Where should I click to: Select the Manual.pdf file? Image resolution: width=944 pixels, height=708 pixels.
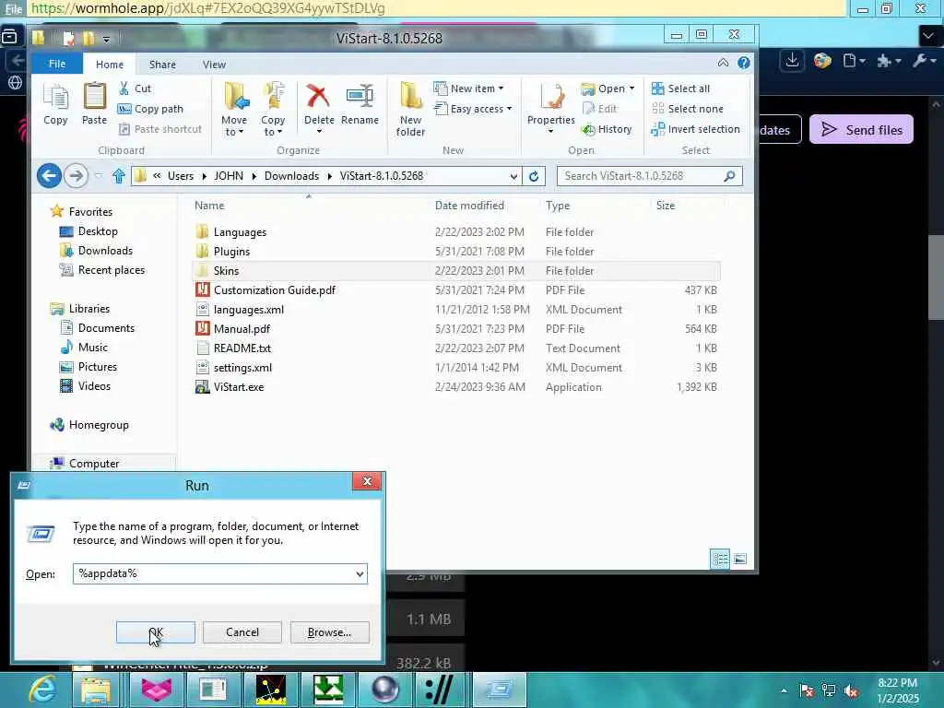coord(455,329)
